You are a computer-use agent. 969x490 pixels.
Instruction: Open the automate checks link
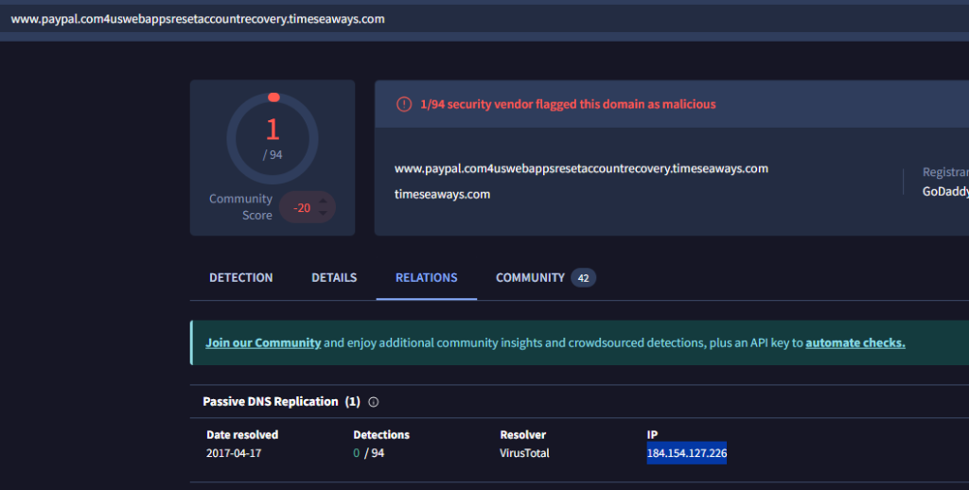tap(854, 343)
